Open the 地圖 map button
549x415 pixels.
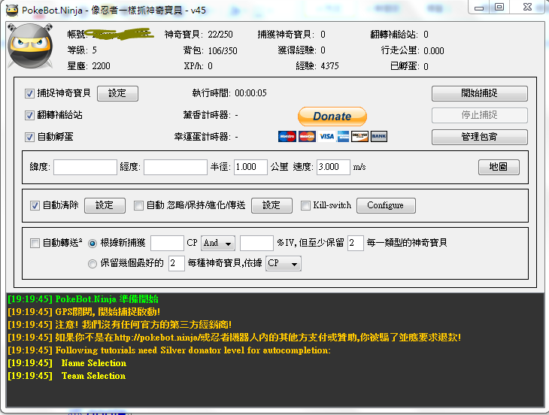[x=499, y=167]
